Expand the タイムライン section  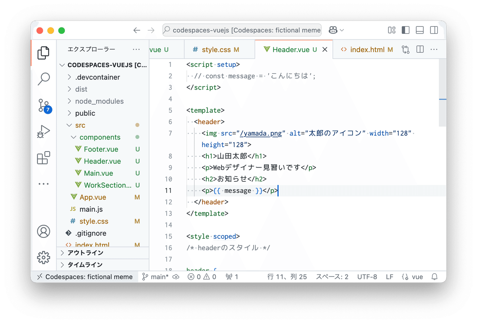103,265
